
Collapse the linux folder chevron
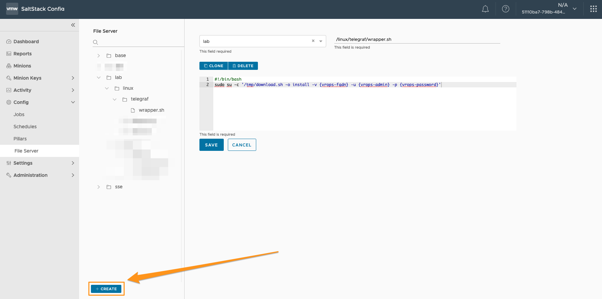coord(107,88)
